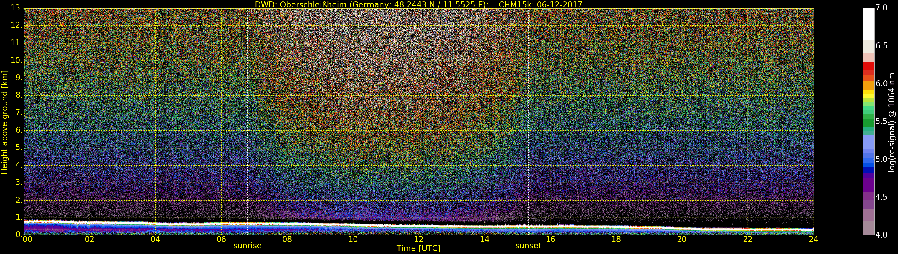
Task: Pick the dark blue band in the colorbar
Action: tap(868, 170)
